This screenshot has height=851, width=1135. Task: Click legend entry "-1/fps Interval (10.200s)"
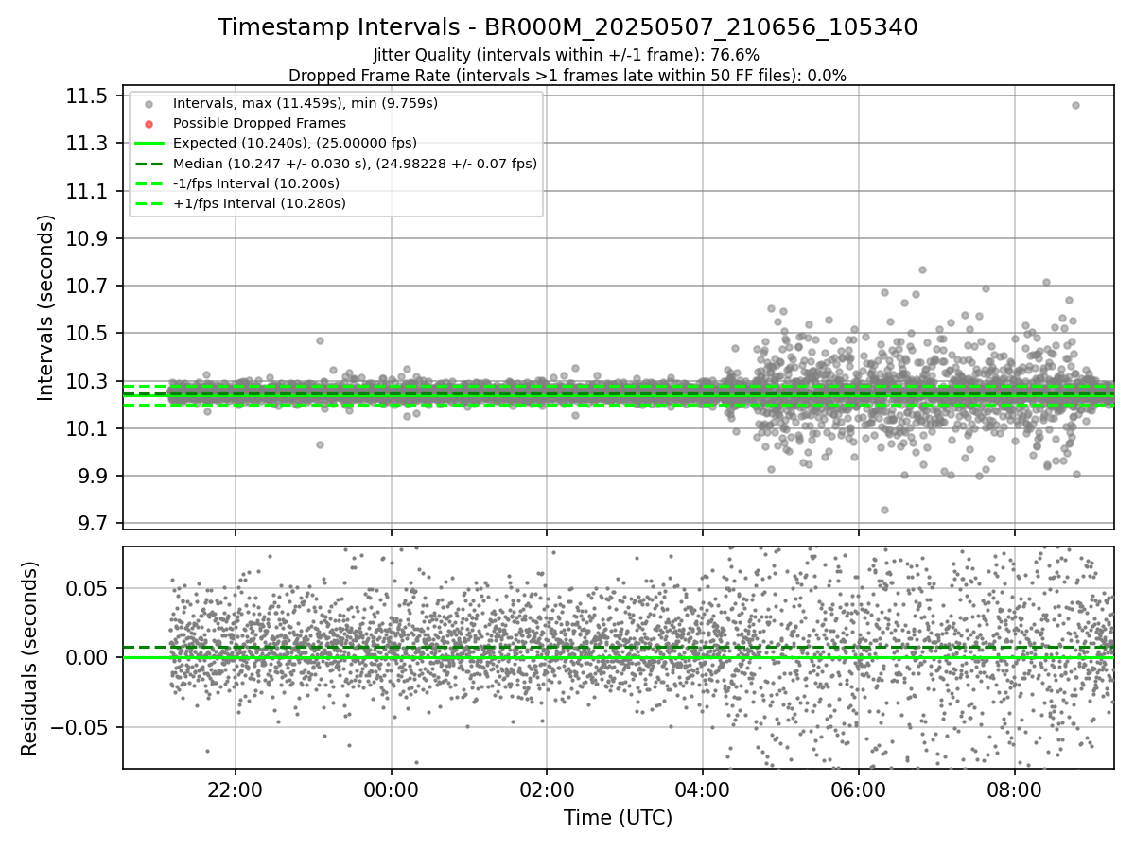tap(259, 183)
